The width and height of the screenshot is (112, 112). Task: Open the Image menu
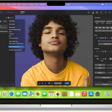(14, 4)
